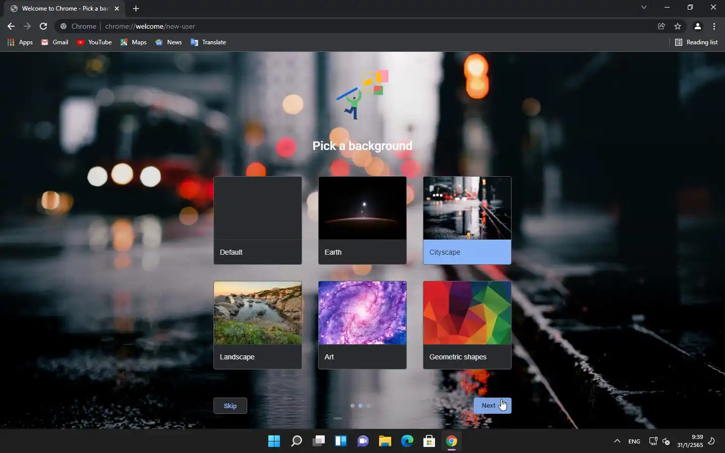The width and height of the screenshot is (725, 453).
Task: Open the Chrome profile avatar menu
Action: click(x=698, y=26)
